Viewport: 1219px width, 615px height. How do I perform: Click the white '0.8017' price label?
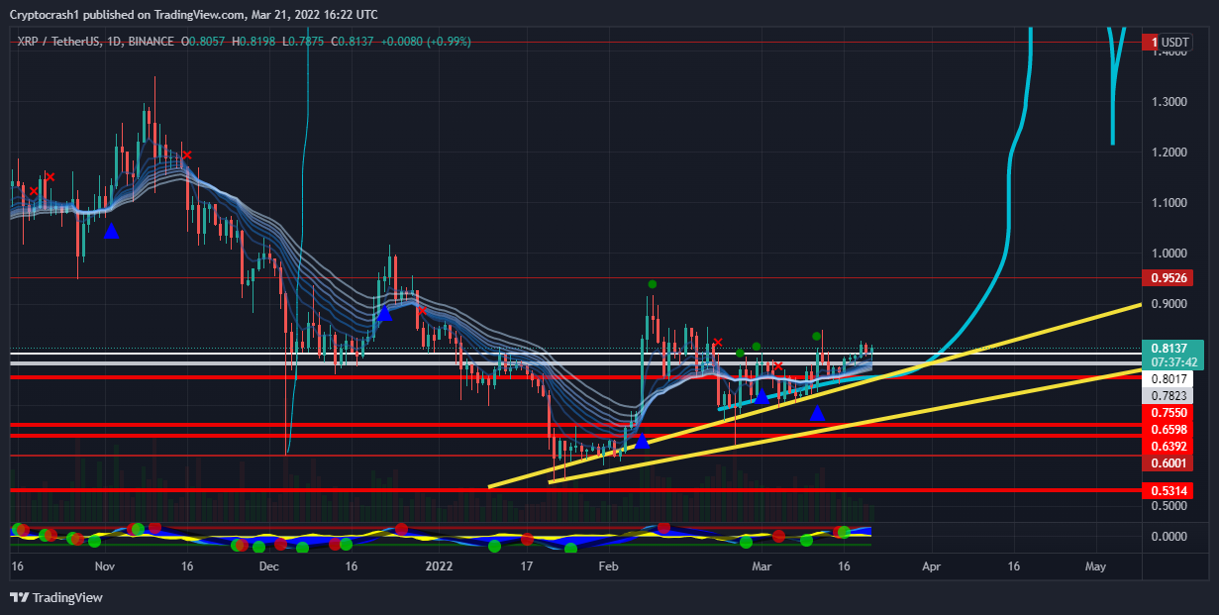(1168, 378)
